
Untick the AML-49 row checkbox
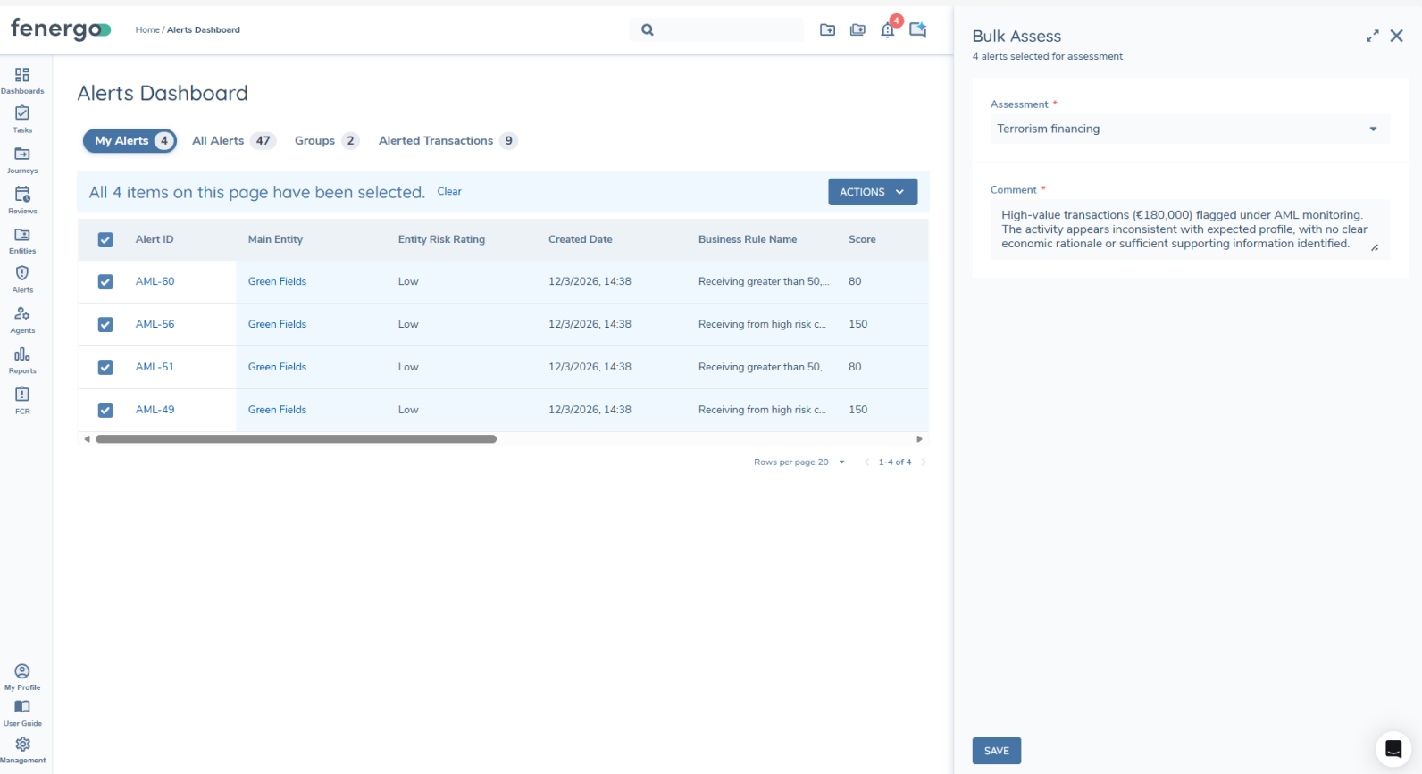tap(105, 411)
